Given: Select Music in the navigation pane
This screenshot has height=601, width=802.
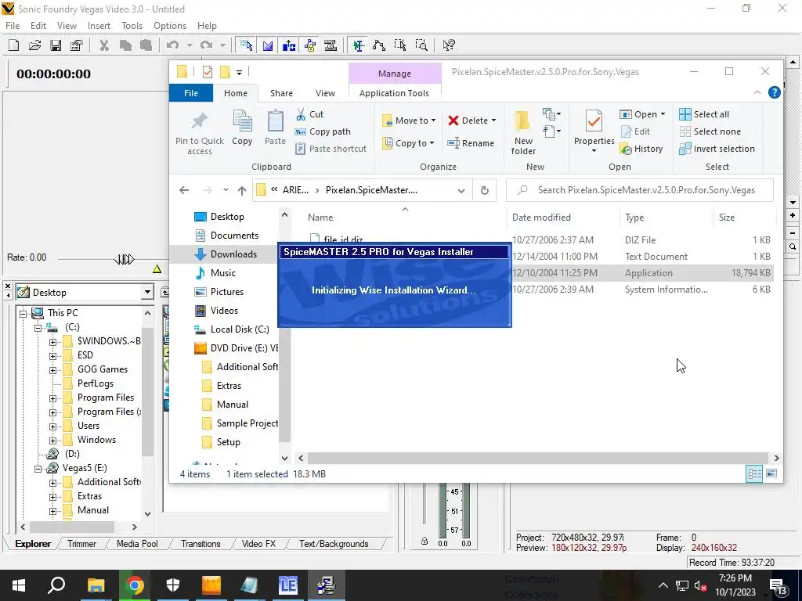Looking at the screenshot, I should pos(215,273).
